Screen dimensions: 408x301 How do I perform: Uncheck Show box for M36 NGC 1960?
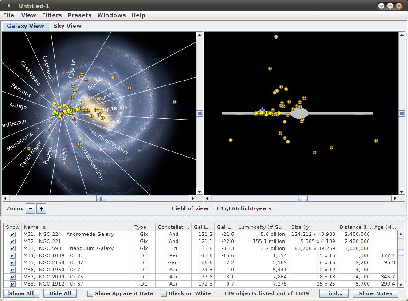pos(12,270)
